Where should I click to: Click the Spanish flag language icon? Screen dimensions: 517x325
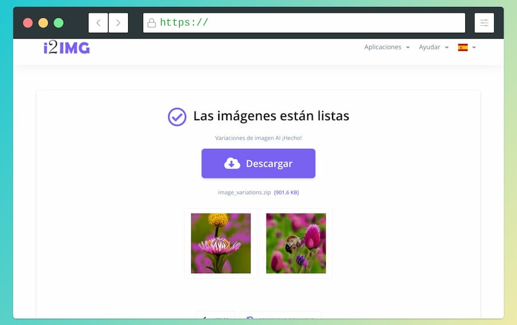[463, 47]
